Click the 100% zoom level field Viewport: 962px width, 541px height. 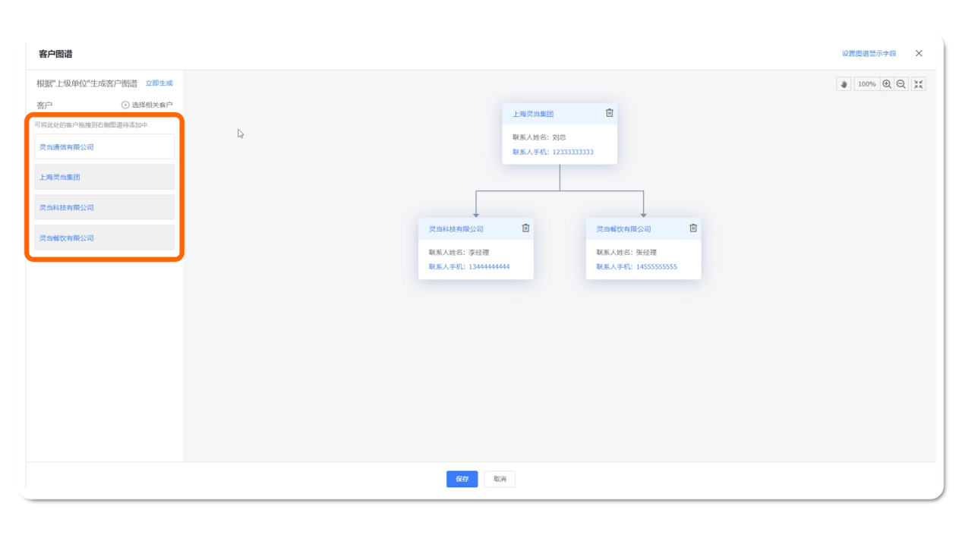pos(866,84)
